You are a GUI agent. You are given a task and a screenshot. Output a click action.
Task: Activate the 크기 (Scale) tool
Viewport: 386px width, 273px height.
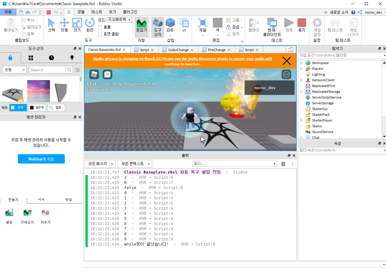[77, 25]
